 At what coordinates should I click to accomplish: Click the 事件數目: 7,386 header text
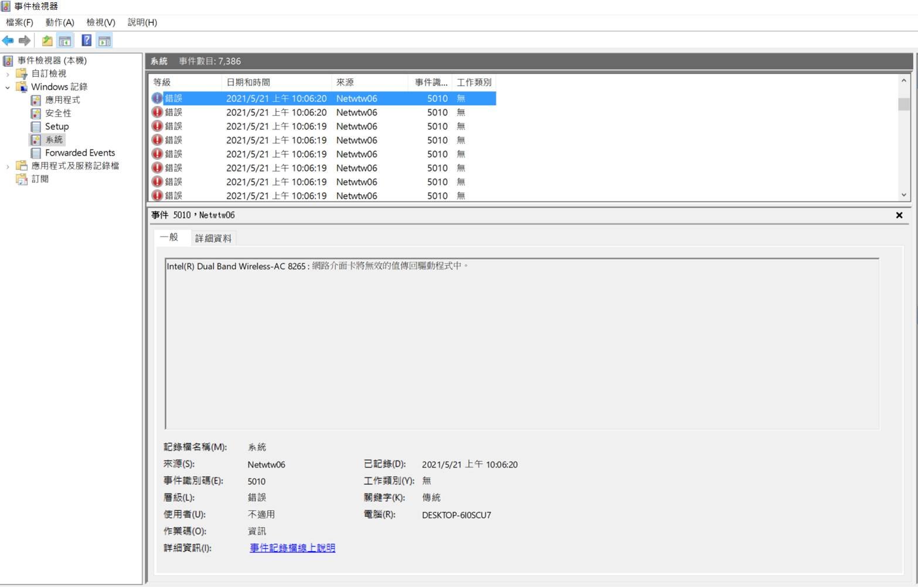210,61
